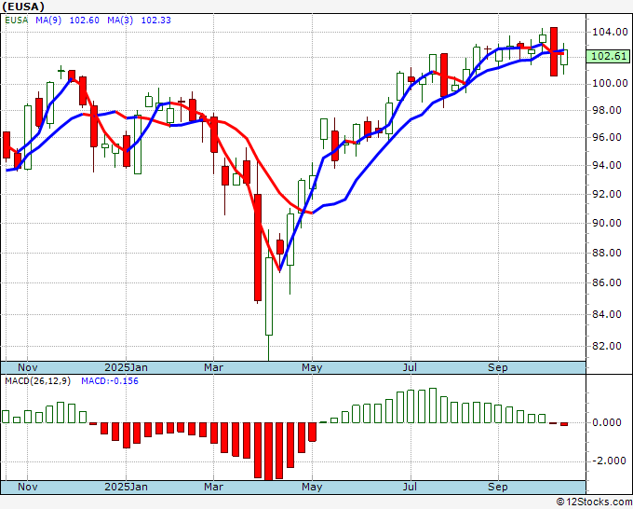Click 2025Jan on the MACD time axis
633x509 pixels.
pyautogui.click(x=126, y=487)
